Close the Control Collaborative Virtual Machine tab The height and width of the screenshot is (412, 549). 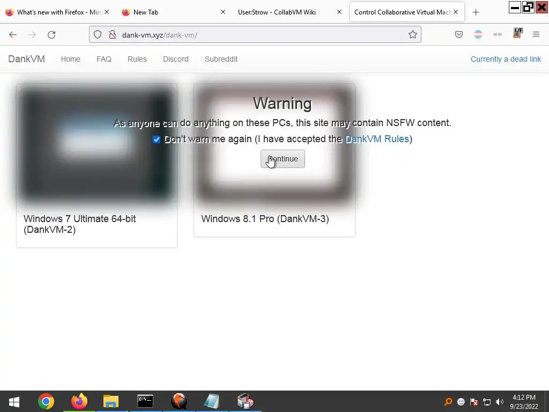click(x=456, y=12)
